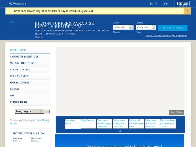Click the Hilton brand link
This screenshot has height=147, width=196.
pos(11,22)
